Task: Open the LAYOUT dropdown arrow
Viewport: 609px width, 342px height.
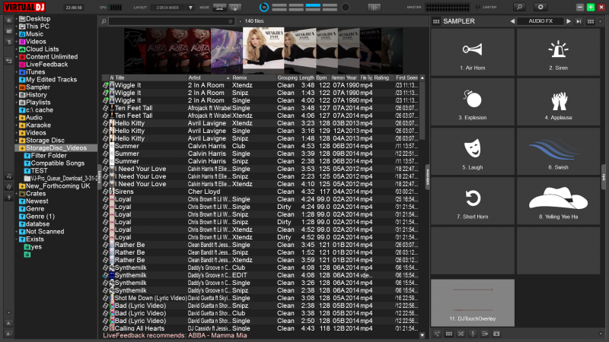Action: click(190, 8)
